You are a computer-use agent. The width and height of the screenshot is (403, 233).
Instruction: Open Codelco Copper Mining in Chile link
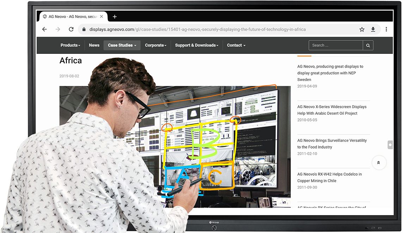(x=329, y=177)
